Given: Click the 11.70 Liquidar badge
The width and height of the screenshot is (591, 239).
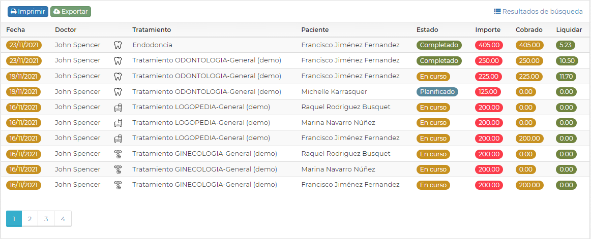Looking at the screenshot, I should point(566,76).
